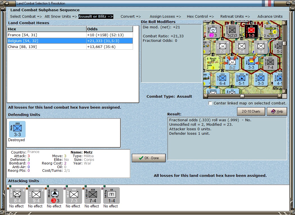Click the V Inf 6-4 counter on map
The height and width of the screenshot is (215, 295).
[x=222, y=79]
